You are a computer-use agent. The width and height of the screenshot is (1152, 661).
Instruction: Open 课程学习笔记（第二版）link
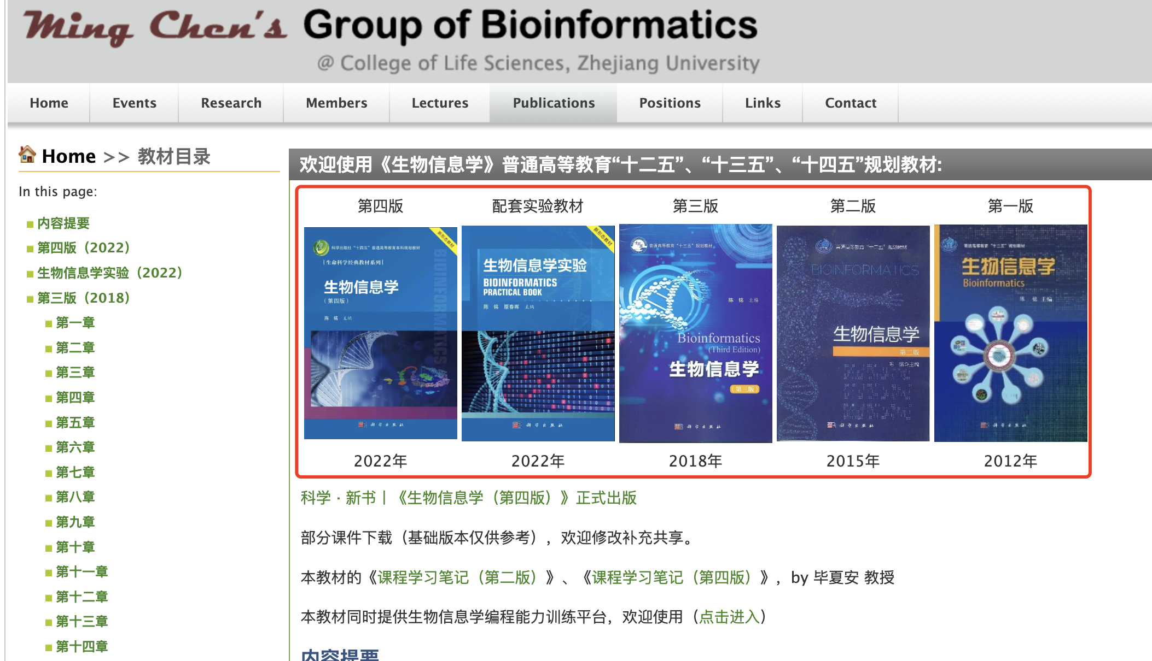point(457,577)
